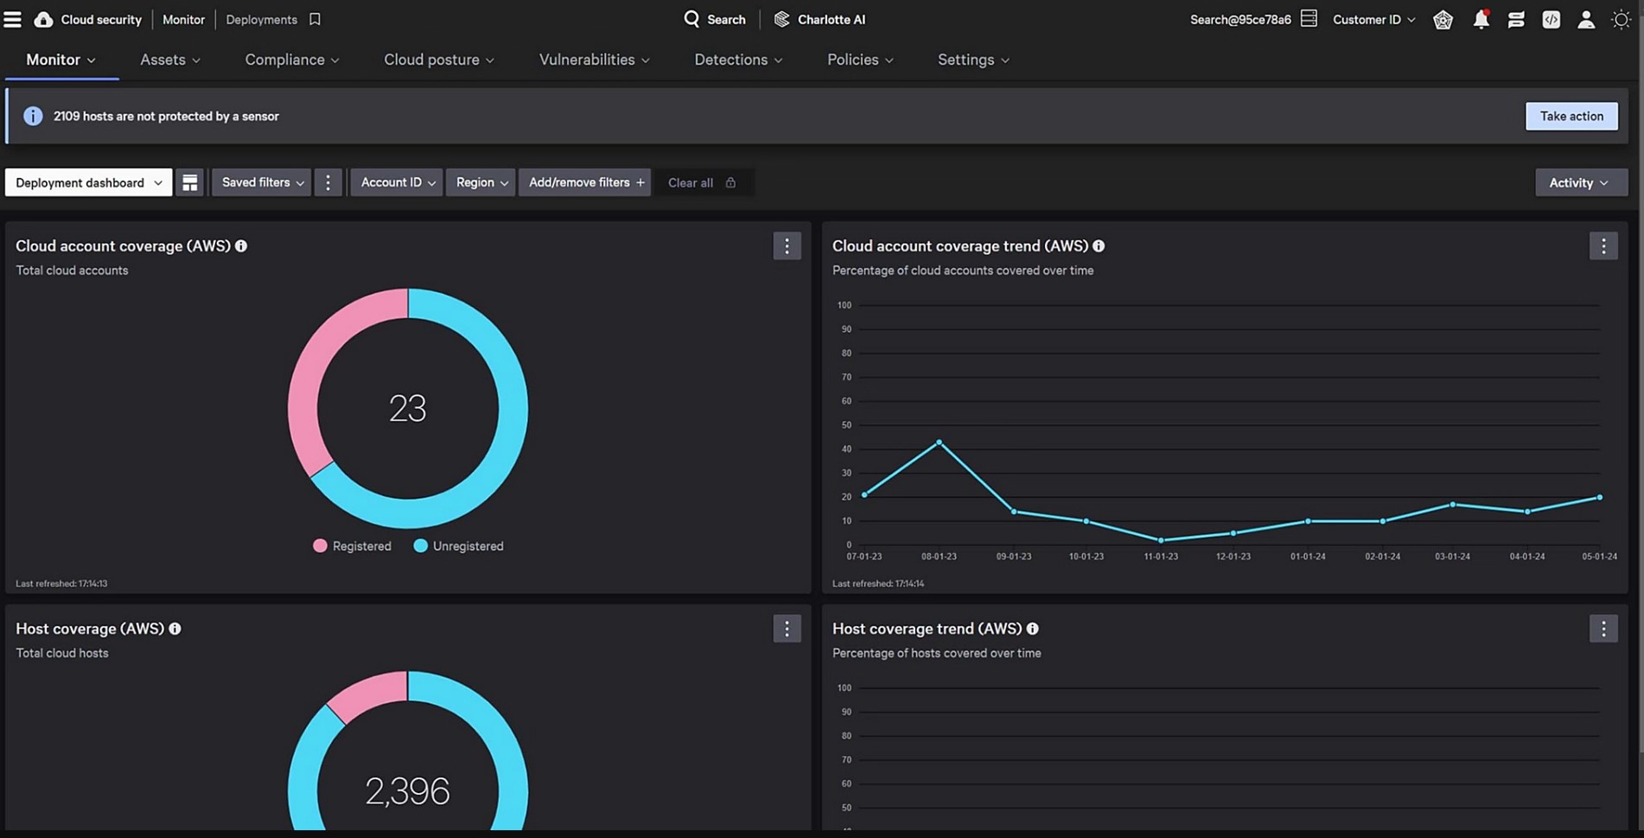Click the icon next to Search@95ce78a6
Screen dimensions: 1644x838
pyautogui.click(x=1309, y=18)
